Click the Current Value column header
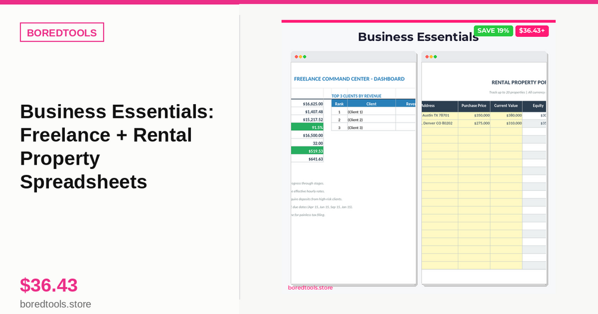 pos(506,106)
